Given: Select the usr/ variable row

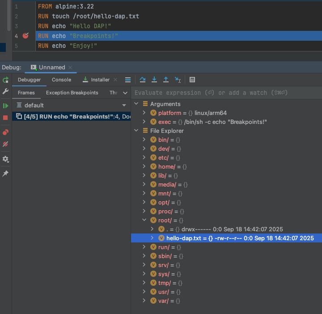Looking at the screenshot, I should click(226, 292).
